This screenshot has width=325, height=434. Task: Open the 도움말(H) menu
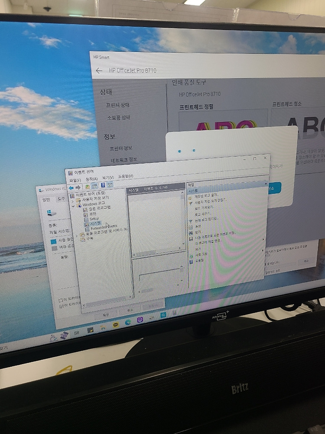click(126, 176)
